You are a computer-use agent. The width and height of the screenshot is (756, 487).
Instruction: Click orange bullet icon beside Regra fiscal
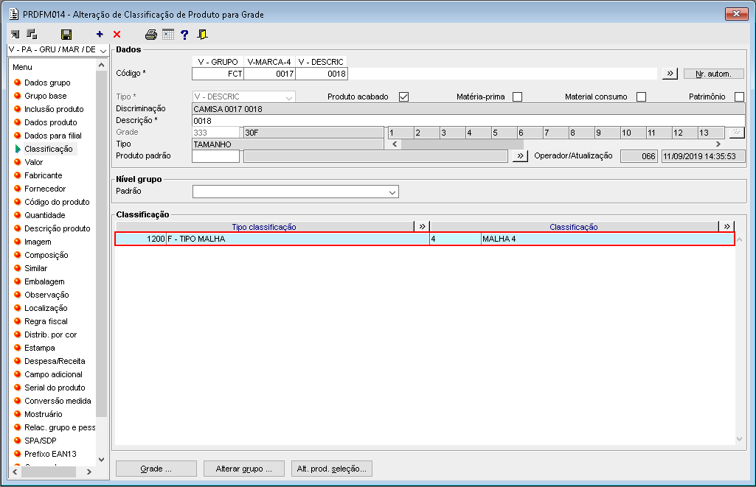18,320
